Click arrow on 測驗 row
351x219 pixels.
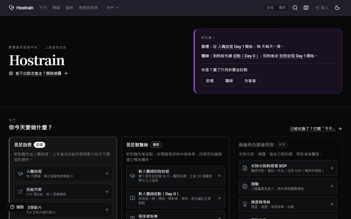coord(332,186)
